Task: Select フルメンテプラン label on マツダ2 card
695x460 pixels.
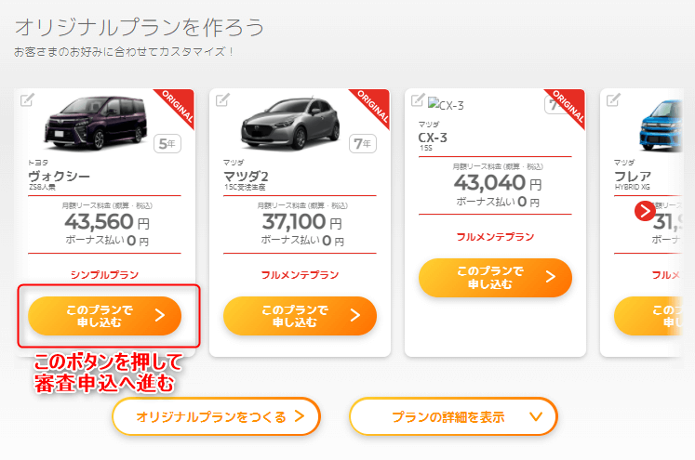Action: (x=301, y=275)
